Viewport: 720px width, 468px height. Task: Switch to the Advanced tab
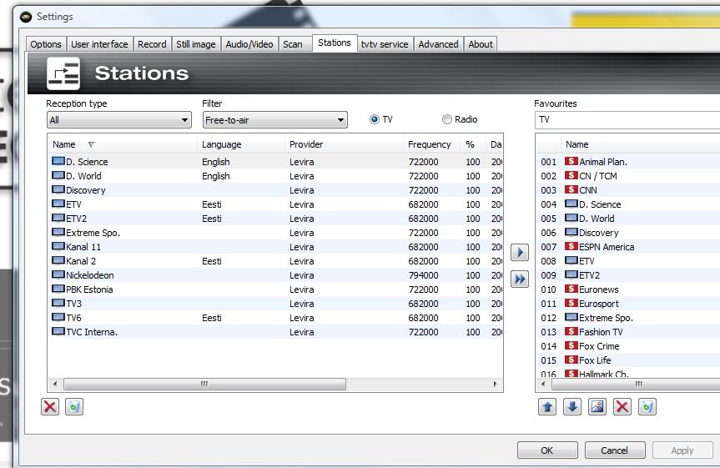[439, 44]
